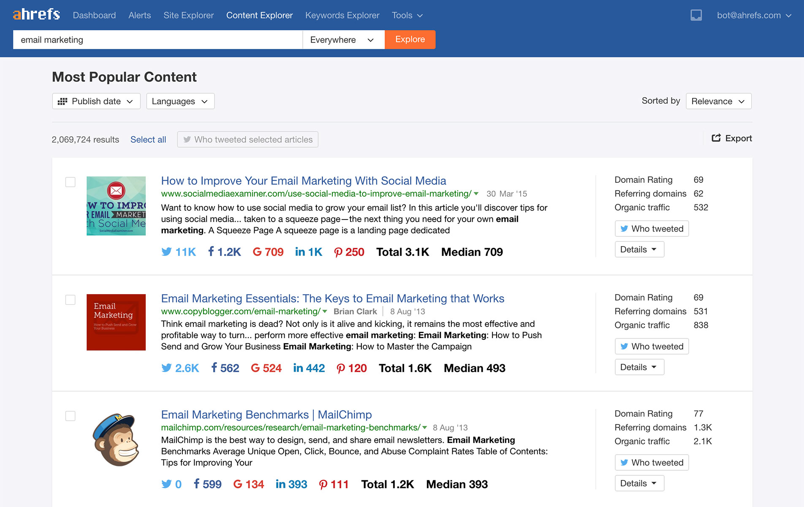Expand Details for MailChimp article
The width and height of the screenshot is (804, 507).
pyautogui.click(x=639, y=483)
